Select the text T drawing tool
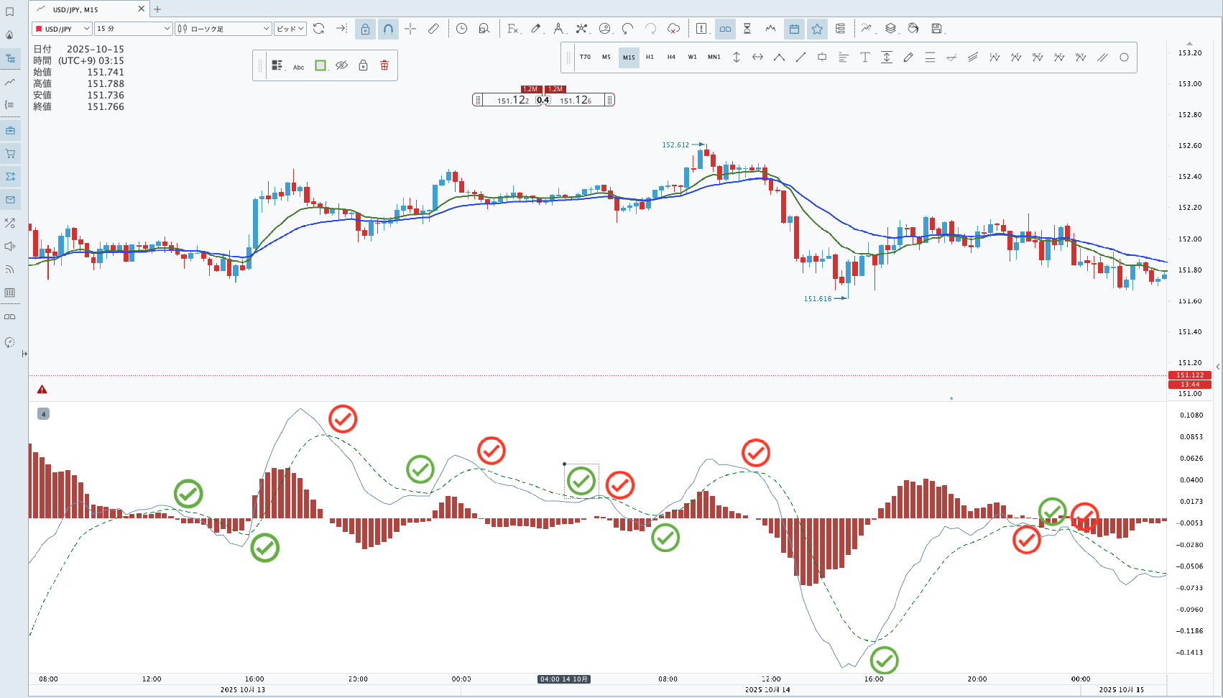1223x698 pixels. 865,58
